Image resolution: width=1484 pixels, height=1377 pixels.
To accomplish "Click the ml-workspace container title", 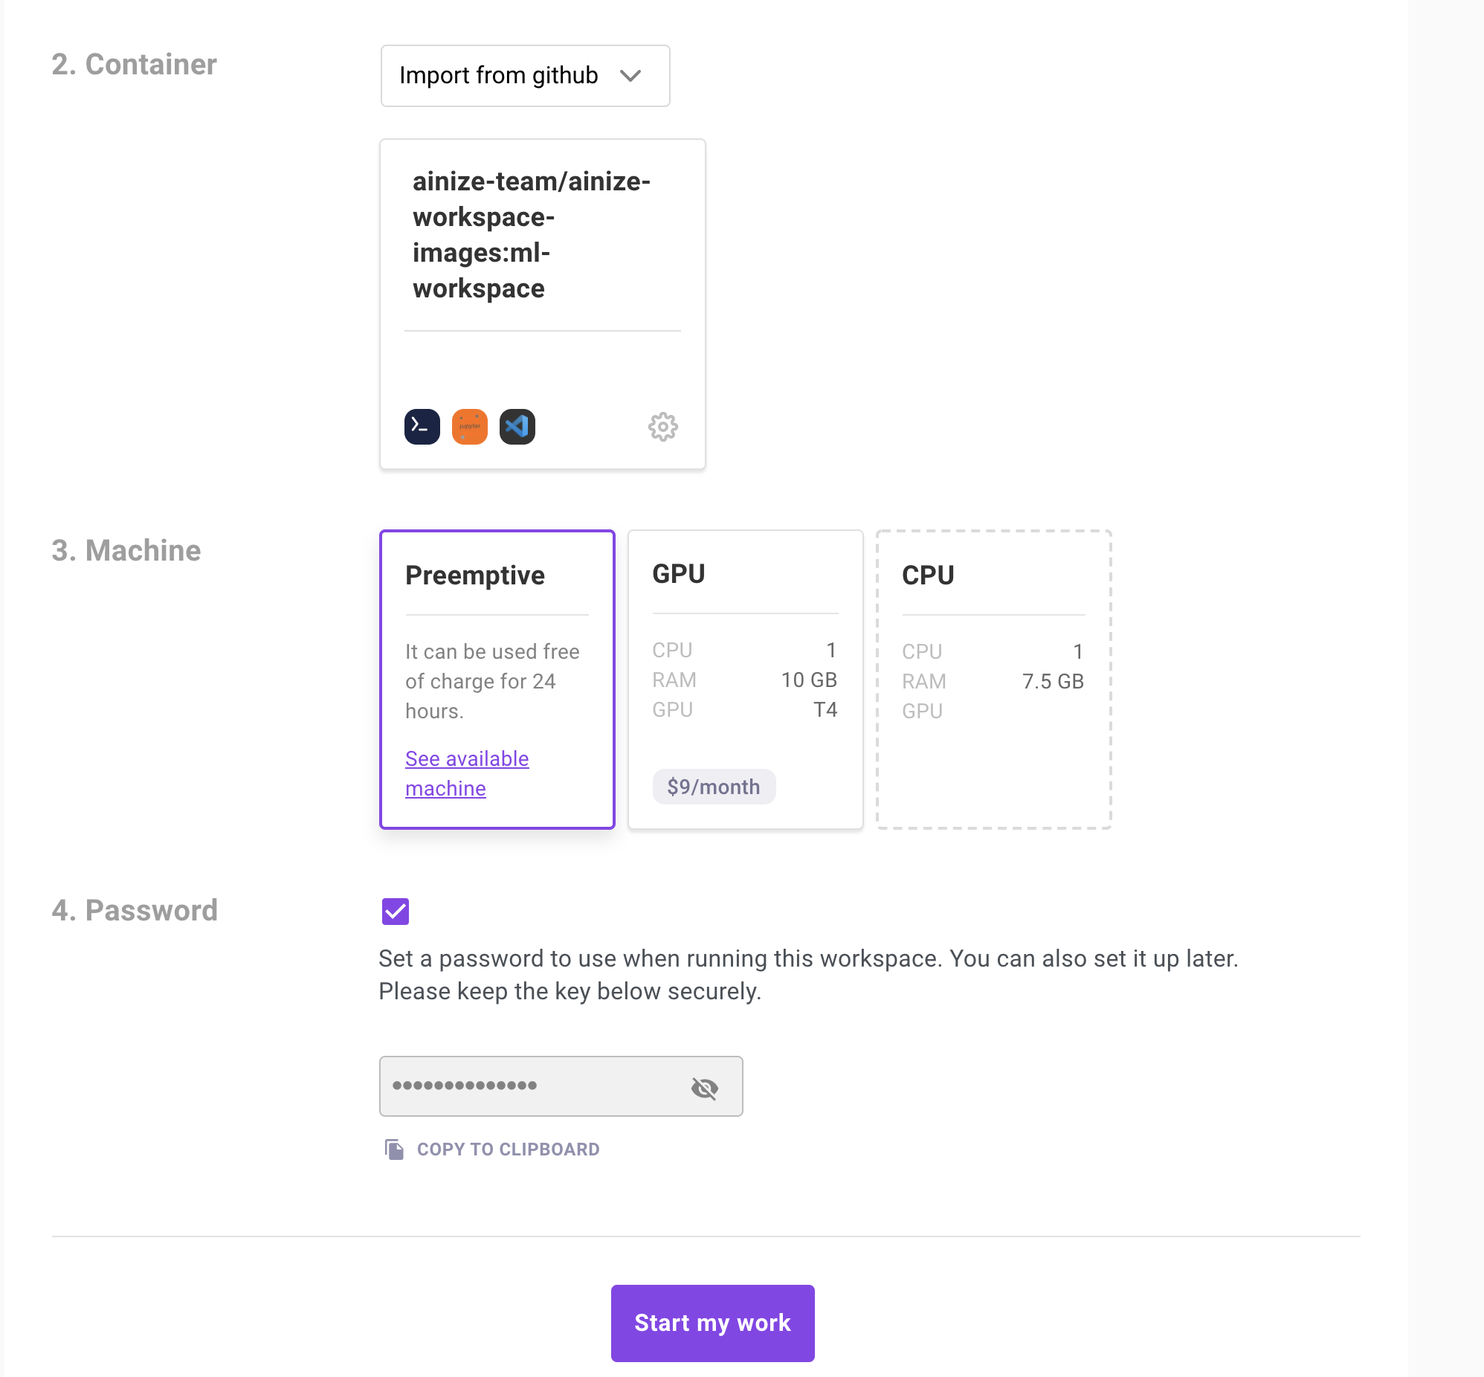I will click(532, 235).
